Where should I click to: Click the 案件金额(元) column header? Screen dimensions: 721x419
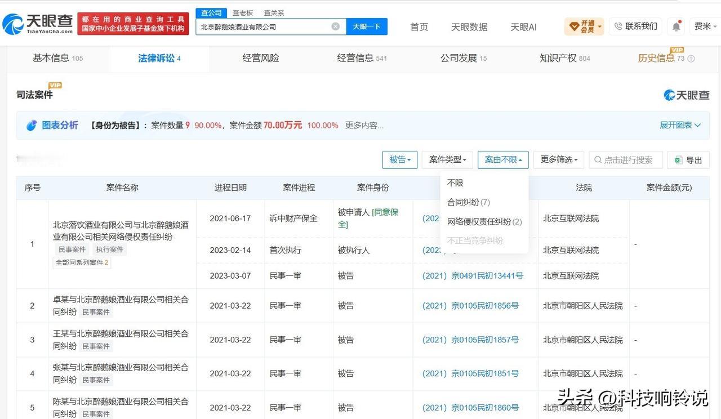669,188
